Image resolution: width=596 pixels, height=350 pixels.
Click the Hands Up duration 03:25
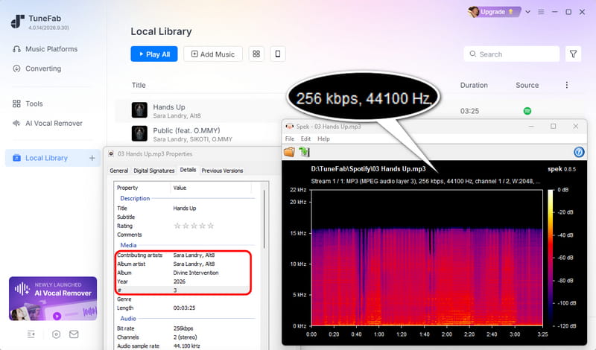point(469,111)
